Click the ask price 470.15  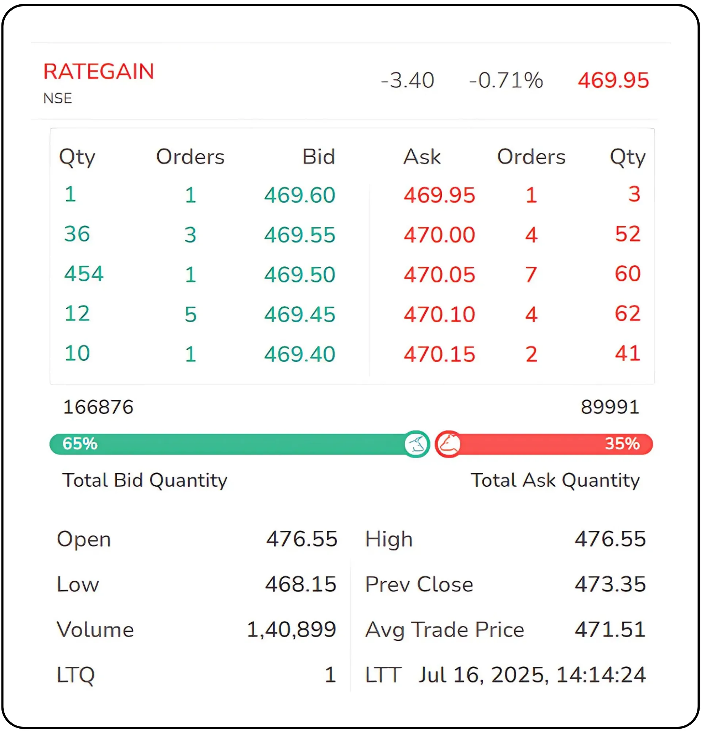pyautogui.click(x=439, y=354)
